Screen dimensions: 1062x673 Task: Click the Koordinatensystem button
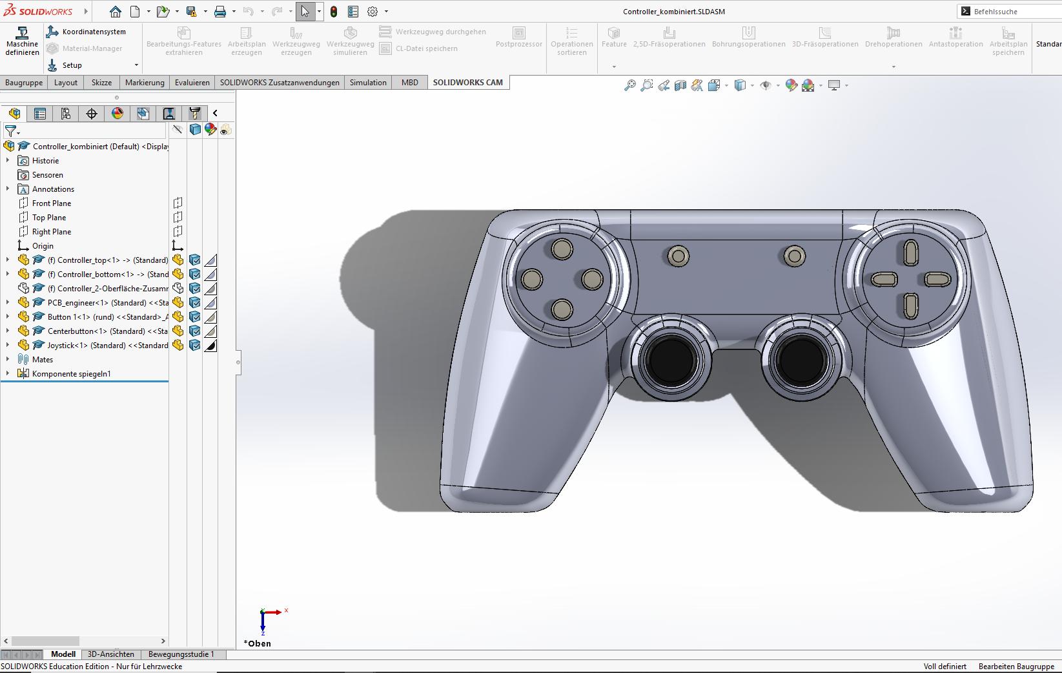(87, 32)
